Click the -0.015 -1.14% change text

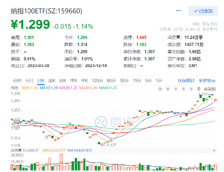click(73, 26)
